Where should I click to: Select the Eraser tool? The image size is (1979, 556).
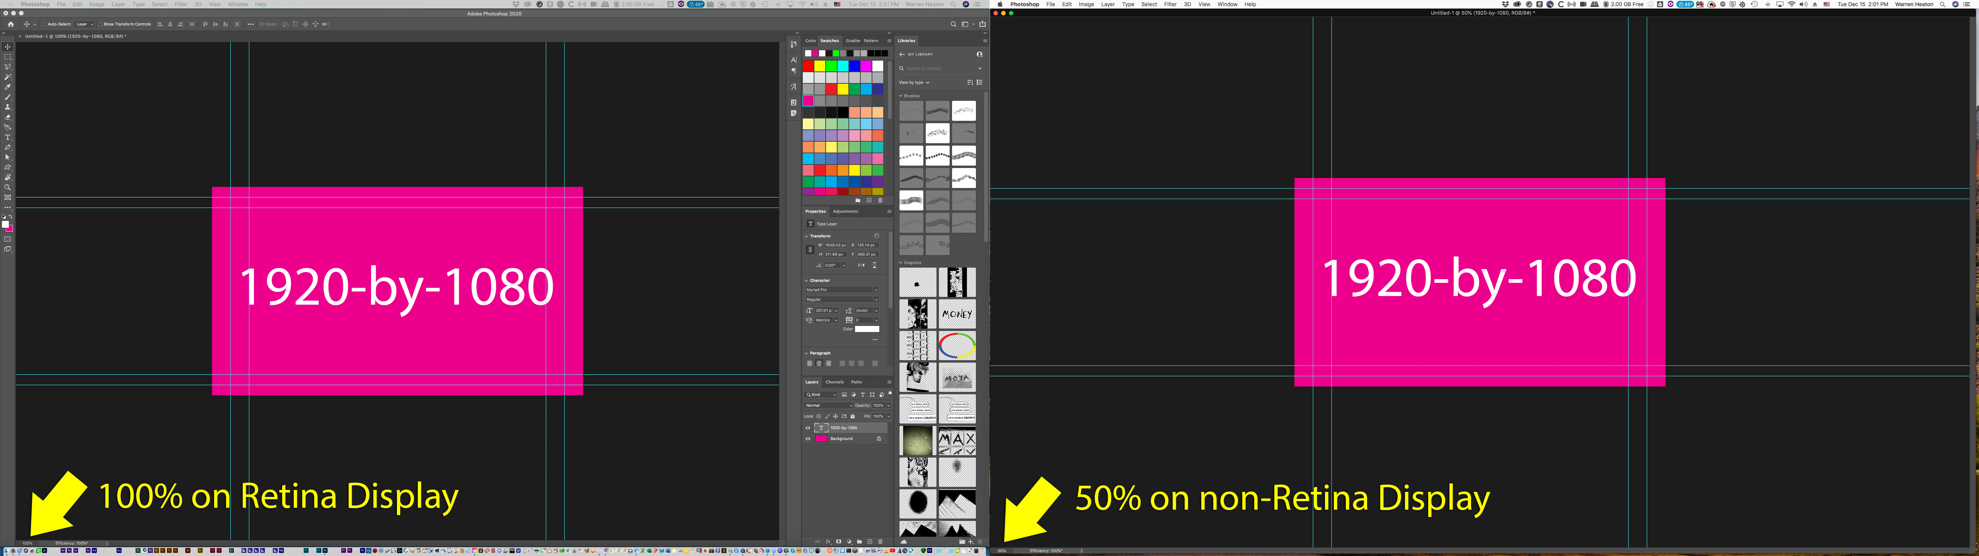(8, 116)
